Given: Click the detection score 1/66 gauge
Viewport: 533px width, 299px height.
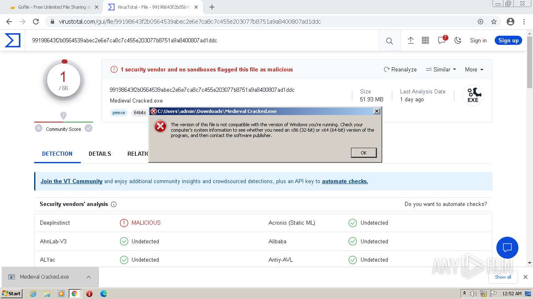Looking at the screenshot, I should (63, 81).
